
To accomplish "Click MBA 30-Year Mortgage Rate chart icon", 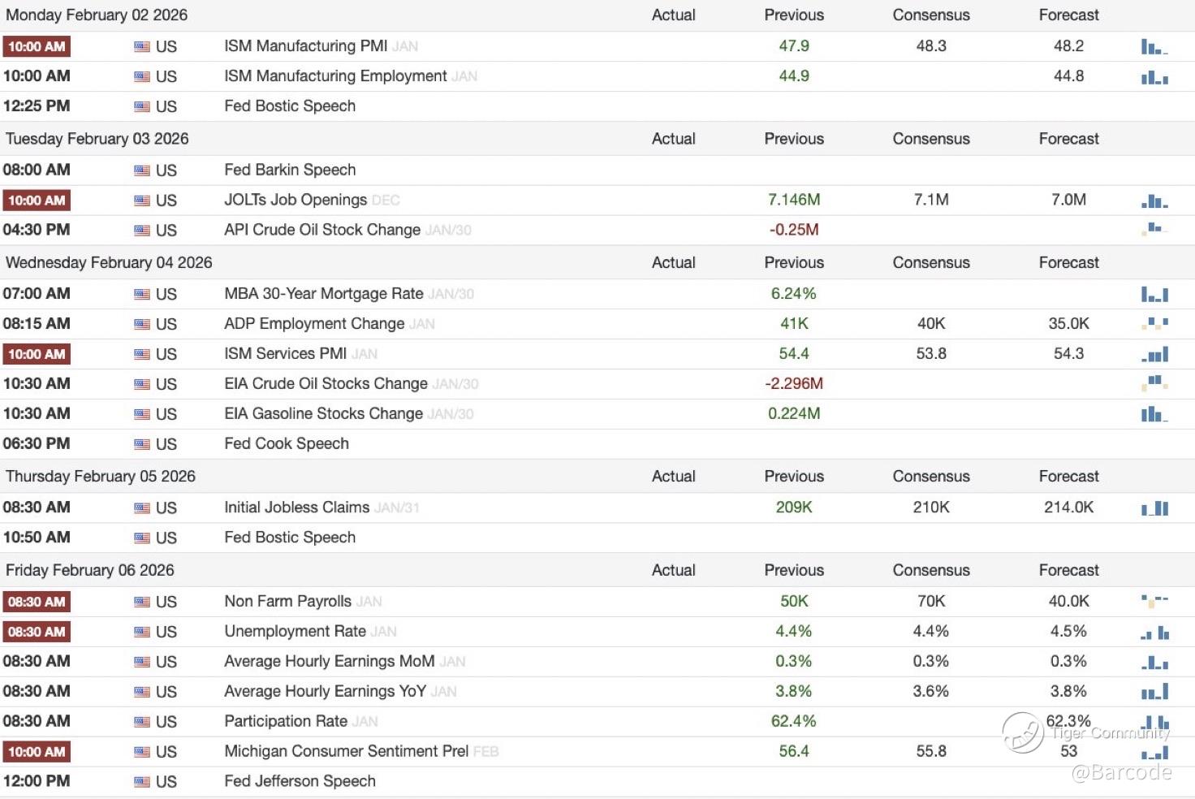I will 1154,294.
